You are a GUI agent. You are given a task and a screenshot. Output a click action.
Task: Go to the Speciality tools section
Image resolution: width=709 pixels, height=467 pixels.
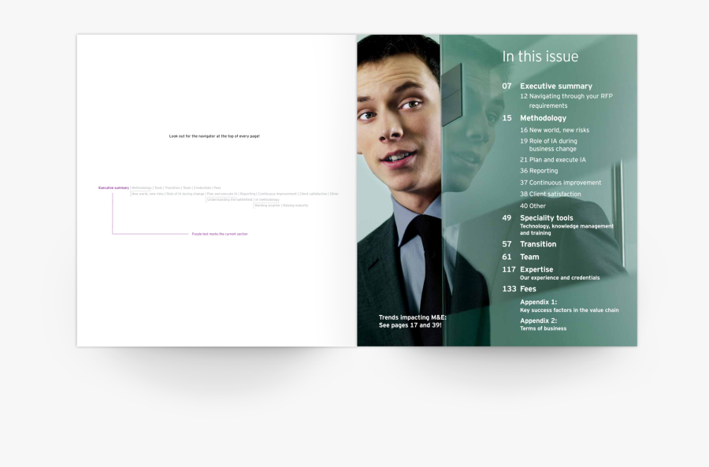(546, 218)
